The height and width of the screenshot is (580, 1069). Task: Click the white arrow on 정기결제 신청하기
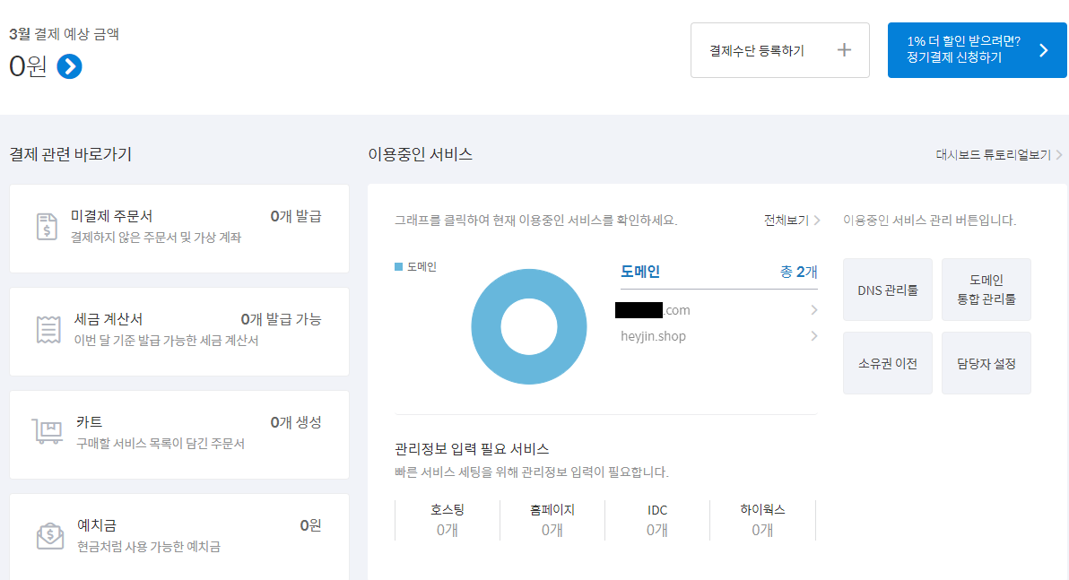[x=1043, y=50]
